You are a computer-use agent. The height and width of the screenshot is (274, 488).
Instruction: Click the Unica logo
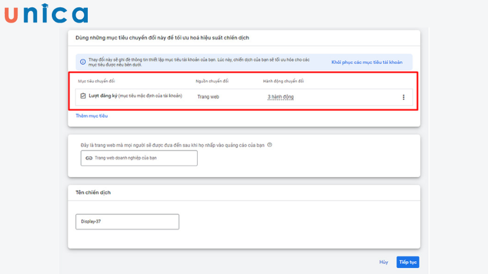pos(46,13)
